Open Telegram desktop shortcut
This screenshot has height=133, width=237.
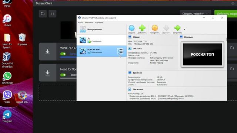7,116
